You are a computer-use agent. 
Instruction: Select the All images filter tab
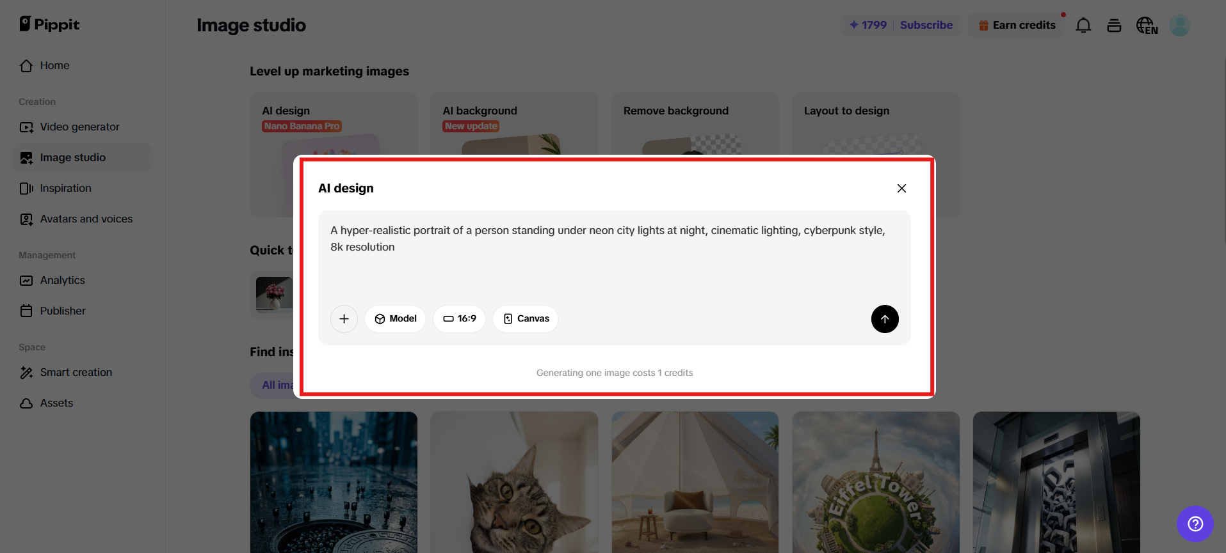[x=272, y=385]
